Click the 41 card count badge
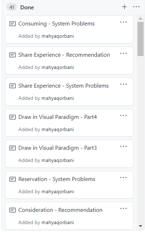Screen dimensions: 145x232 click(x=12, y=7)
